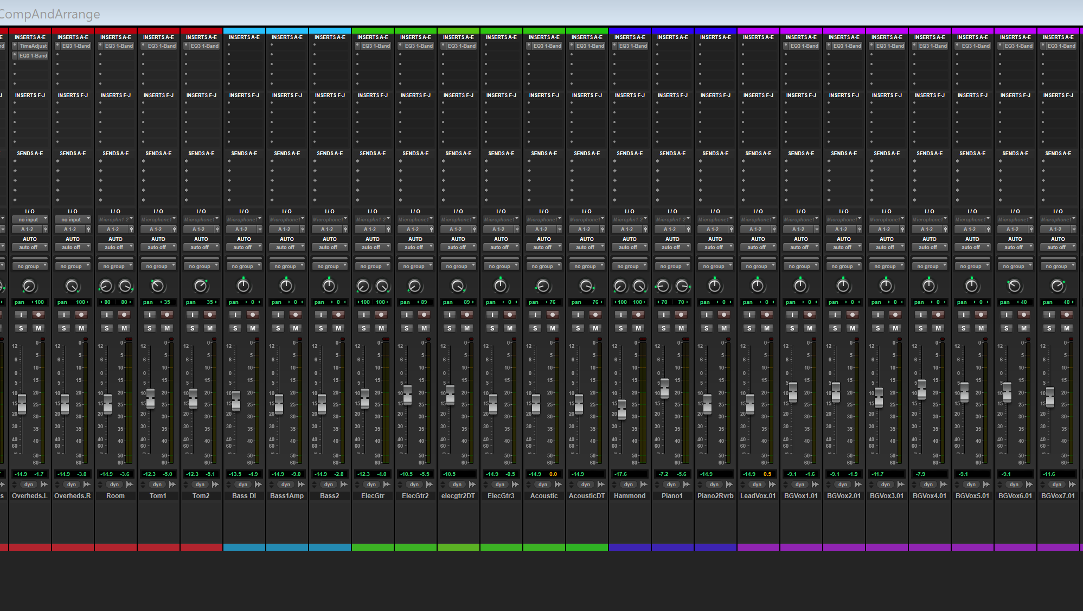This screenshot has height=611, width=1083.
Task: Record-enable the Room track
Action: pyautogui.click(x=124, y=315)
